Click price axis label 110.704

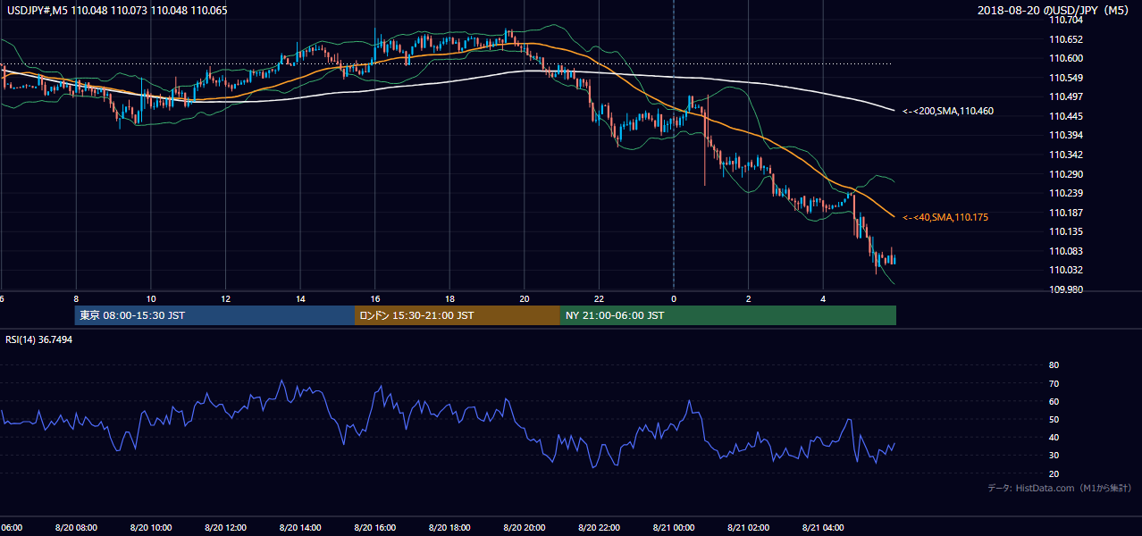1066,20
